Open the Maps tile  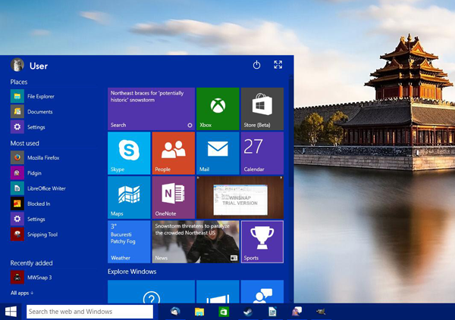[129, 197]
